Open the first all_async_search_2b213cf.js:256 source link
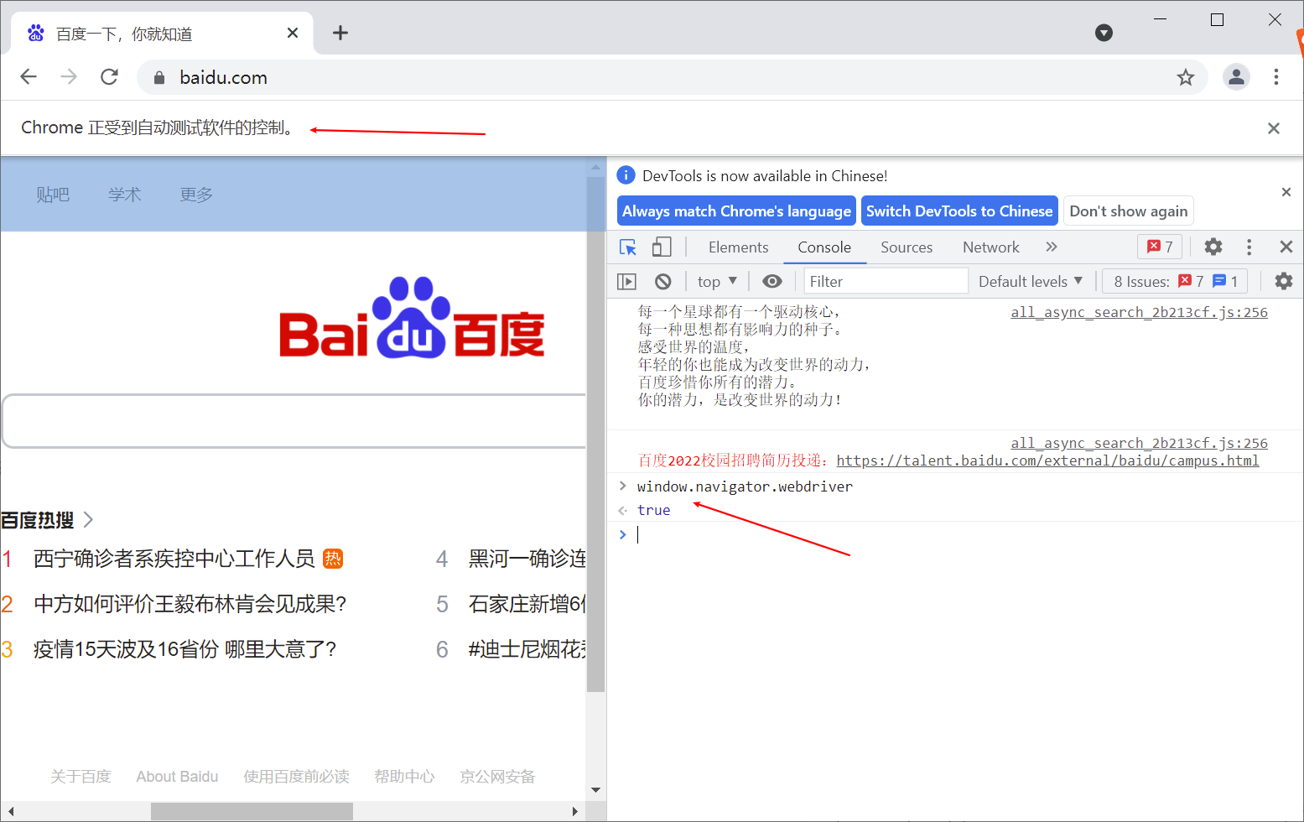Screen dimensions: 1304x822 1139,312
